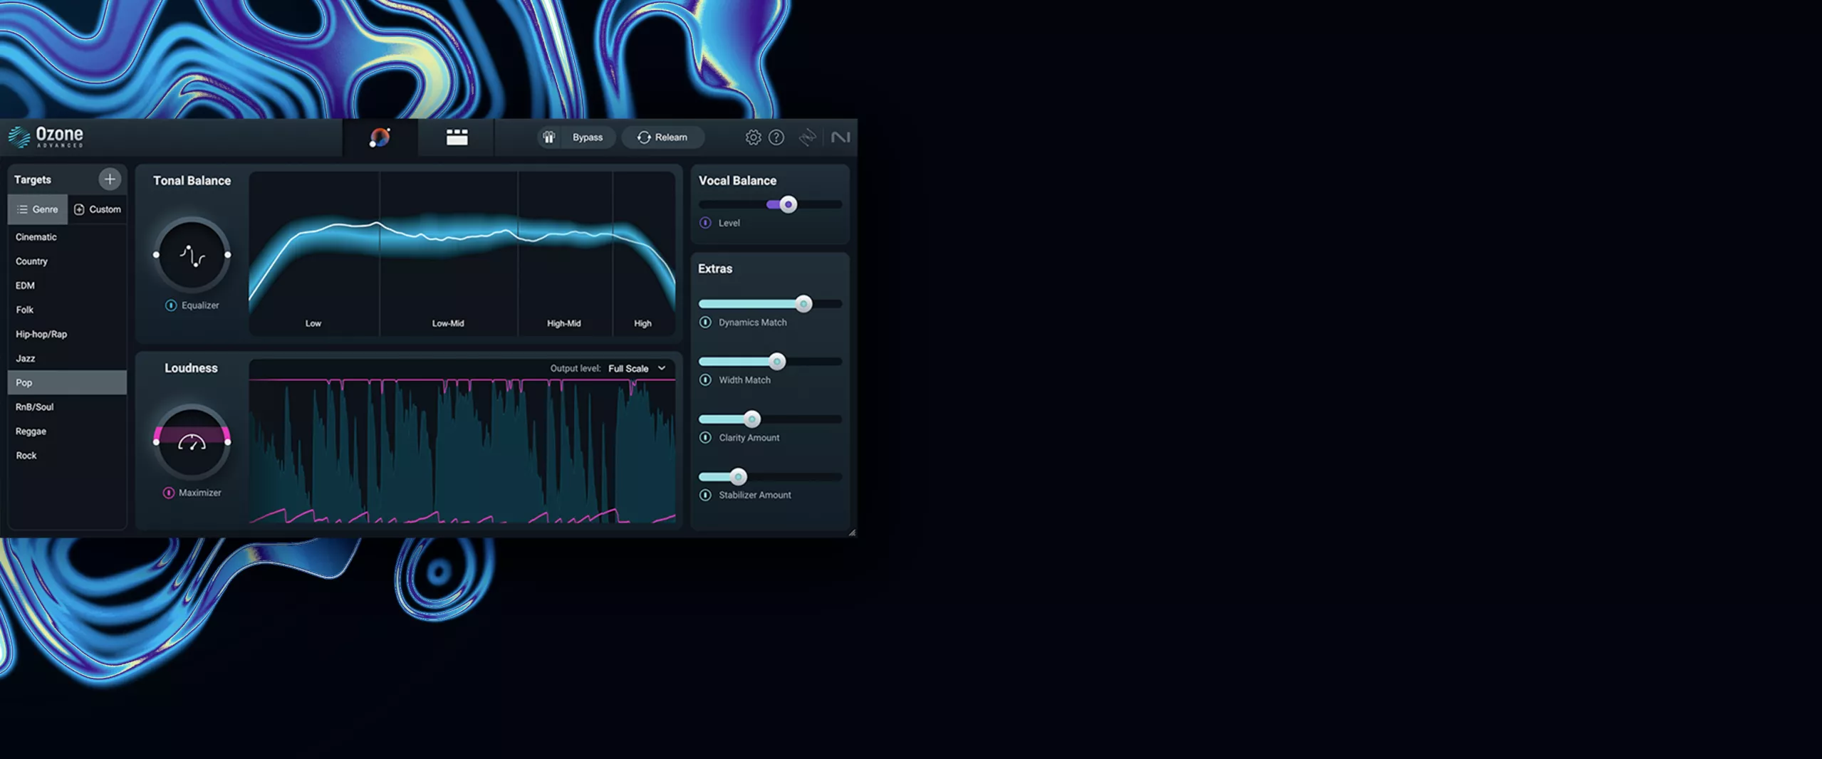
Task: Click the Loudness waveform display
Action: click(462, 451)
